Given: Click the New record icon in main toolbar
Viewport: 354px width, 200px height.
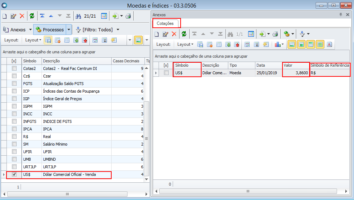Looking at the screenshot, I should pos(4,16).
